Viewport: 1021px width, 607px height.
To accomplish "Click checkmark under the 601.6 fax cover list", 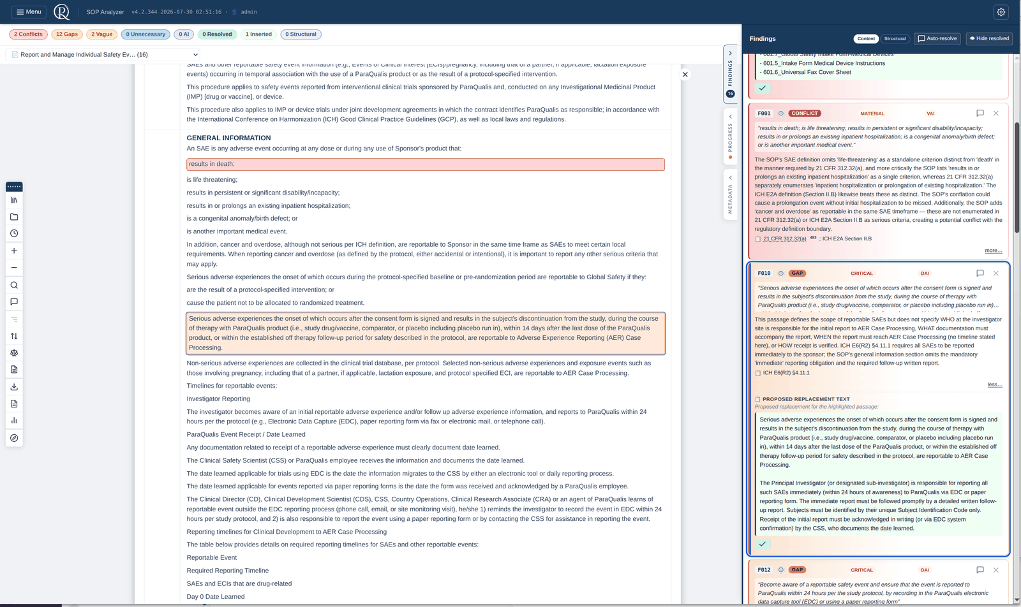I will pyautogui.click(x=763, y=88).
